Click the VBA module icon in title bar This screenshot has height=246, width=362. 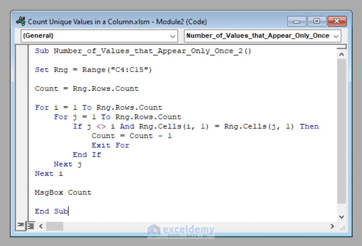pos(21,22)
